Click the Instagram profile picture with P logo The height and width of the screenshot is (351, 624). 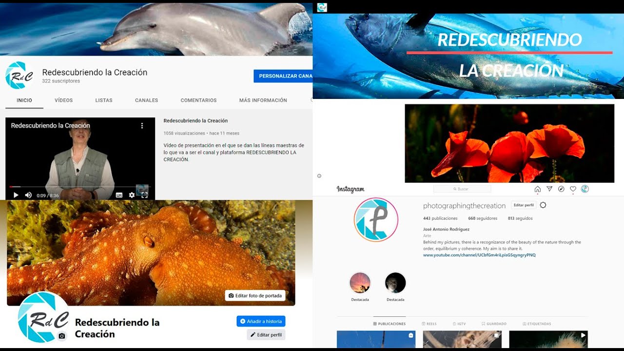tap(376, 220)
